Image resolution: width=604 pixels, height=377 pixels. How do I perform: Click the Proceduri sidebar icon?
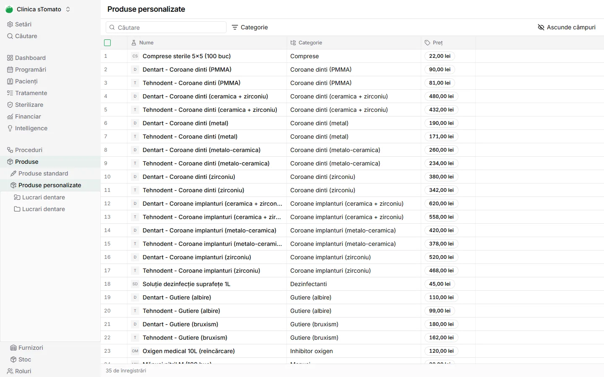10,150
